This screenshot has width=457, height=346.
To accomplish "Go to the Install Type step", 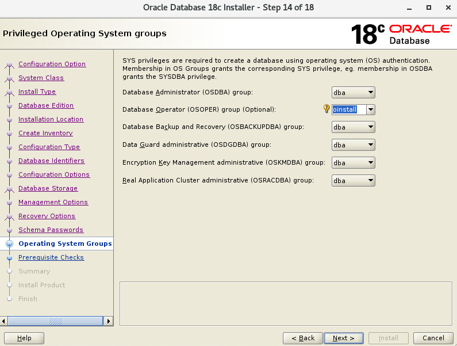I will [37, 92].
